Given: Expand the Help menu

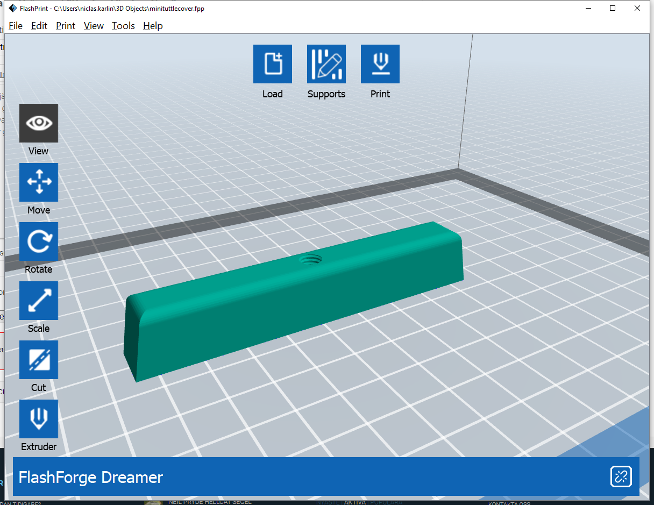Looking at the screenshot, I should pos(153,26).
